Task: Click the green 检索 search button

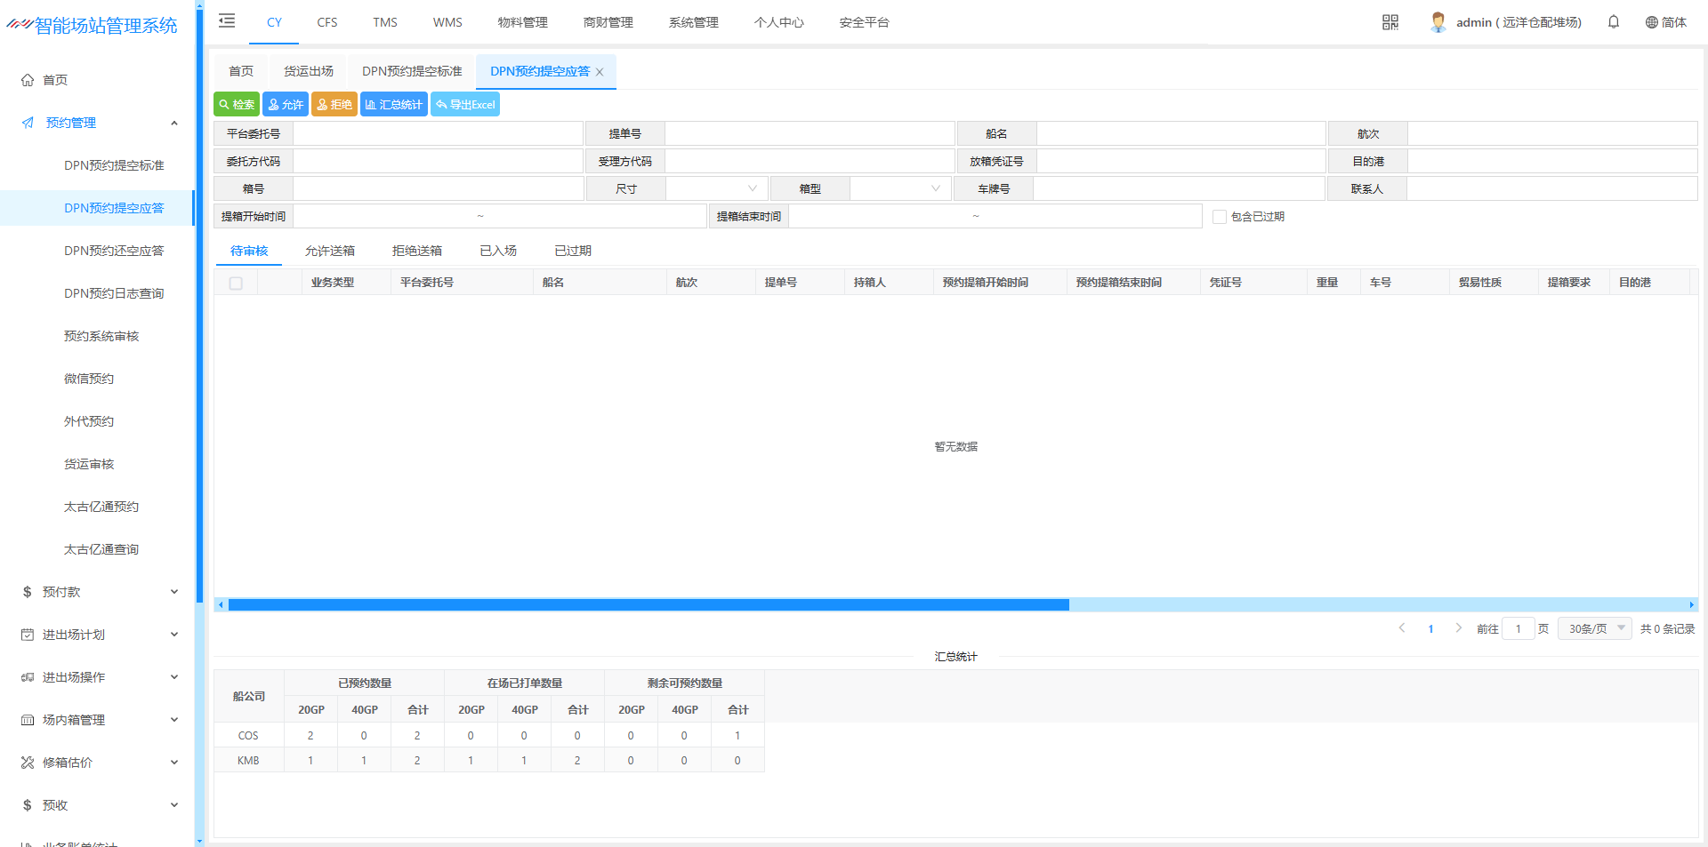Action: [x=237, y=105]
